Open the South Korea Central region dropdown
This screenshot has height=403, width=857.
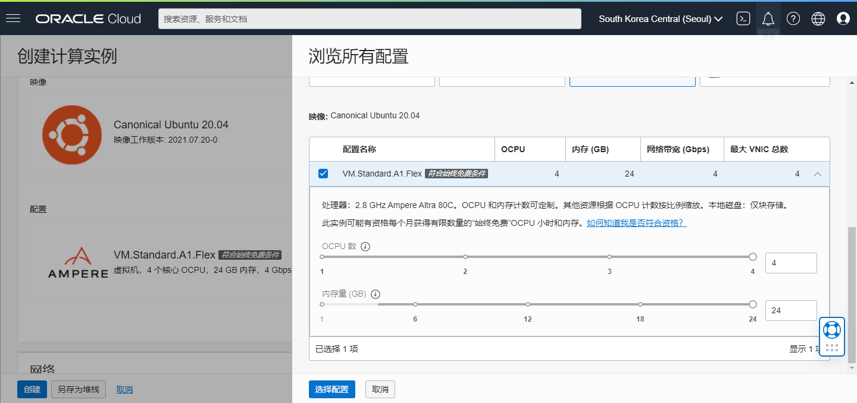661,19
